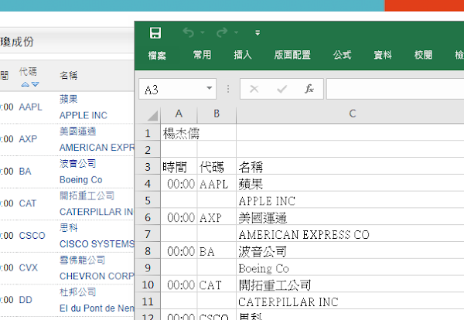
Task: Click the Enter checkmark formula bar icon
Action: (x=281, y=89)
